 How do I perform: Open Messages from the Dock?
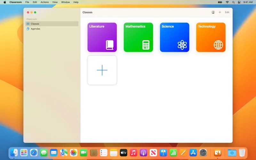[x=44, y=153]
